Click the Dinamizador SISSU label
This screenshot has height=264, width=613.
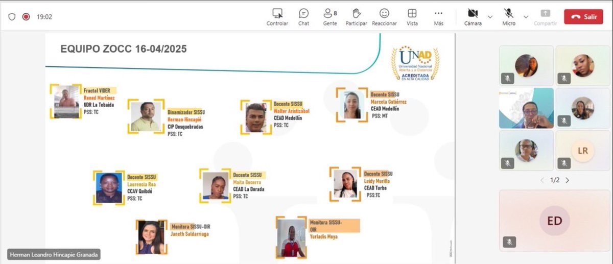(186, 112)
